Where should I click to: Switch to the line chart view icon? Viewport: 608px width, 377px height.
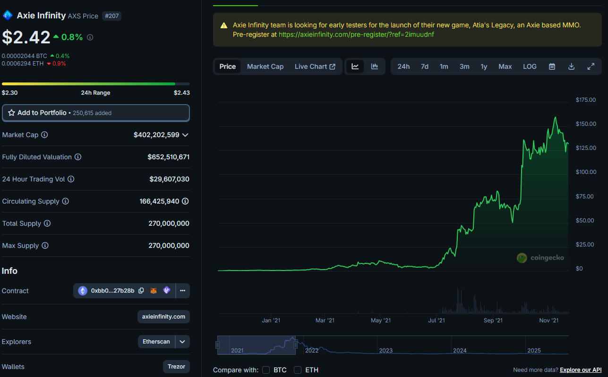pos(355,66)
